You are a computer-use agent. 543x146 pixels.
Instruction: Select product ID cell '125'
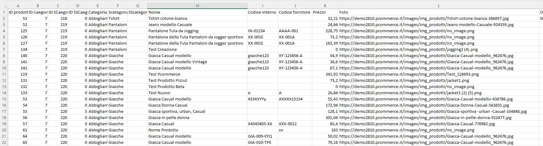[x=18, y=31]
